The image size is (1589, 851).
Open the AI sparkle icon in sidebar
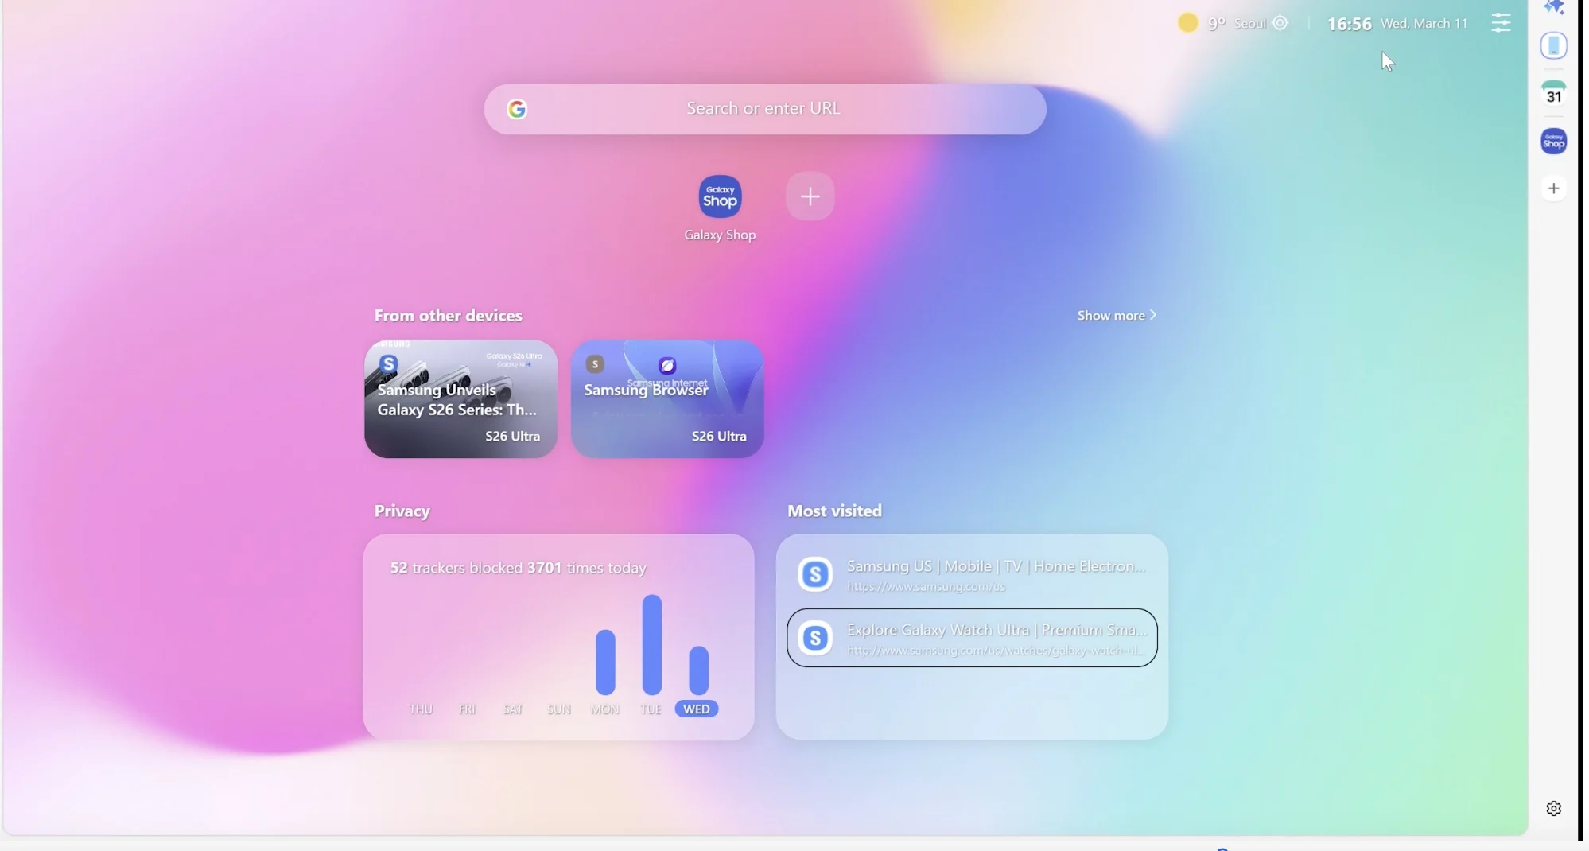tap(1554, 7)
